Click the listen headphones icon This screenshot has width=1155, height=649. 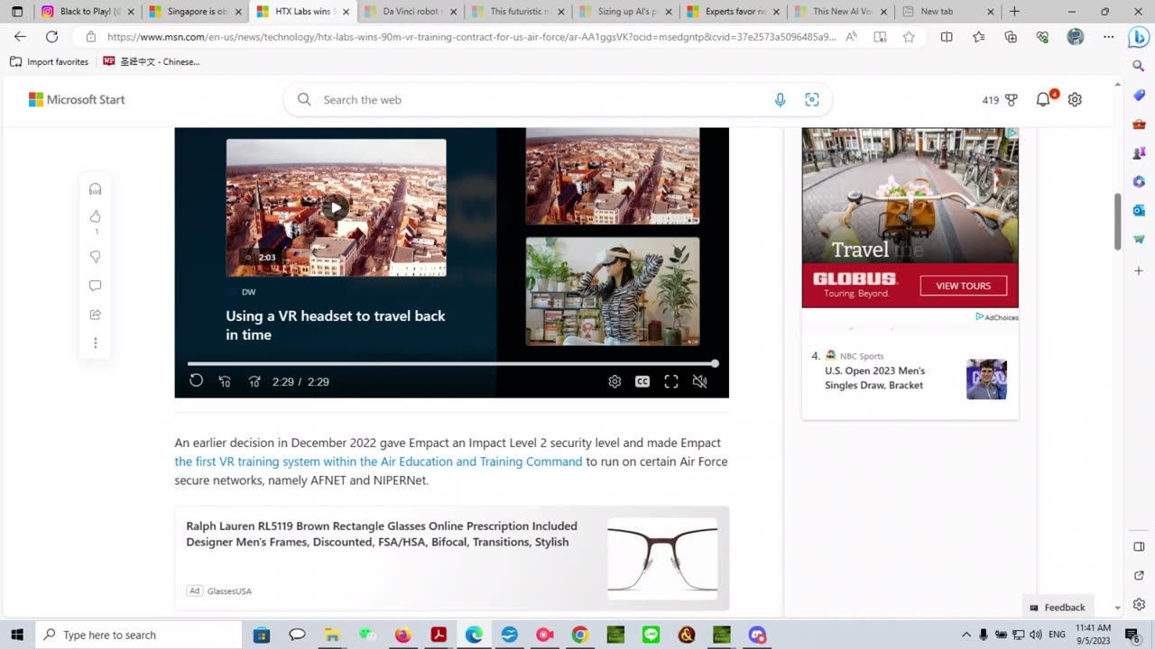tap(95, 189)
